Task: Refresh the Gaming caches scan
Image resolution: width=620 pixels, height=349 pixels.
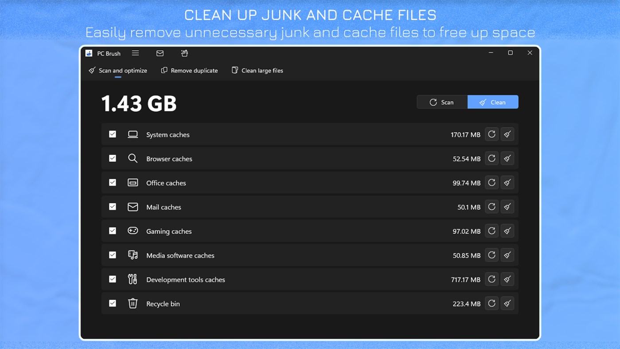Action: [491, 231]
